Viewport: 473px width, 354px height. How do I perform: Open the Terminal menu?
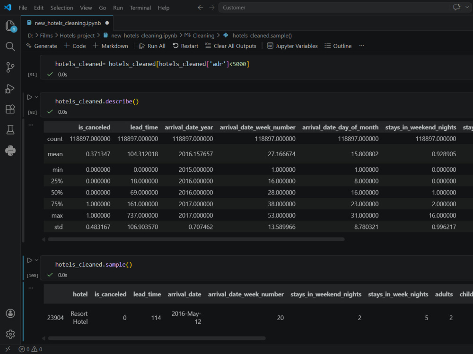[140, 8]
